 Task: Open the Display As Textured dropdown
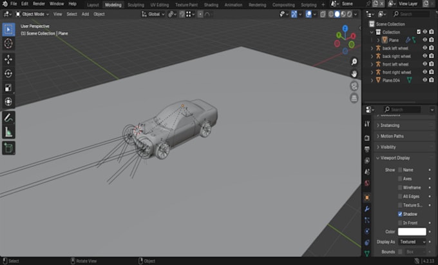click(412, 242)
